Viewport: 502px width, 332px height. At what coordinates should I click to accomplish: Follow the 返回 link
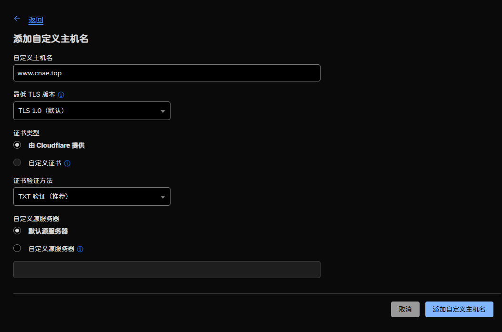tap(36, 20)
